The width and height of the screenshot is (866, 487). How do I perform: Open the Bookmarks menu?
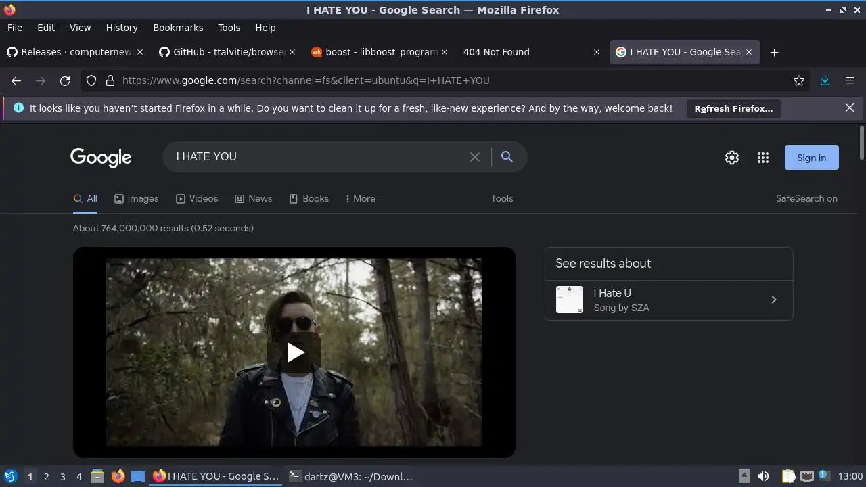click(178, 28)
